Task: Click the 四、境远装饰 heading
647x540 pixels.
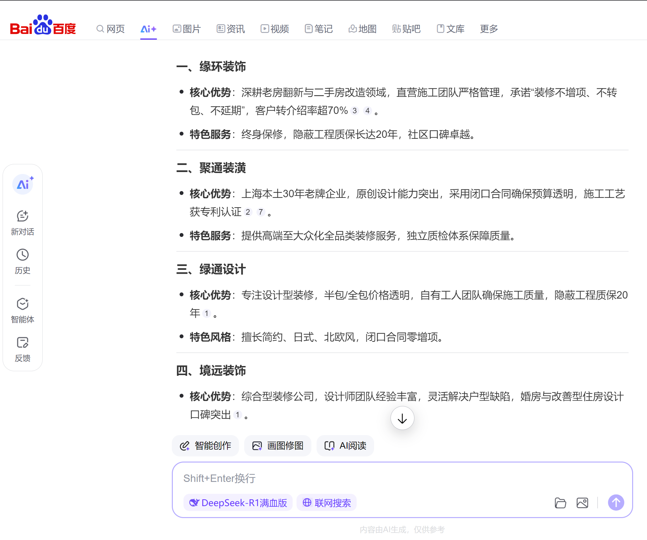Action: pyautogui.click(x=211, y=371)
